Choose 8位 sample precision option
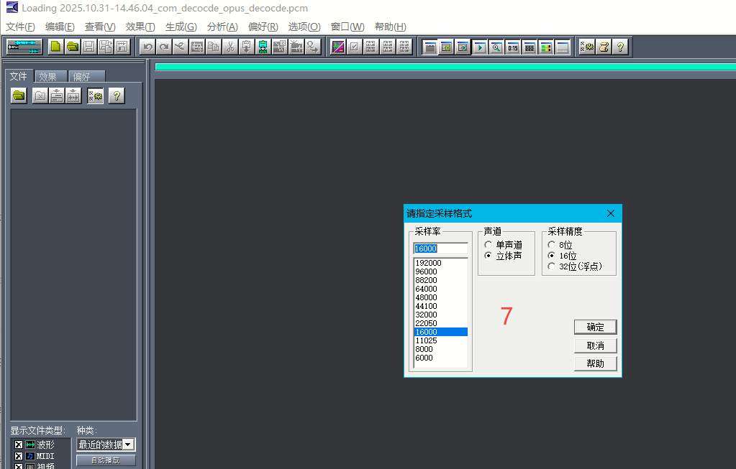This screenshot has width=736, height=469. pos(553,246)
